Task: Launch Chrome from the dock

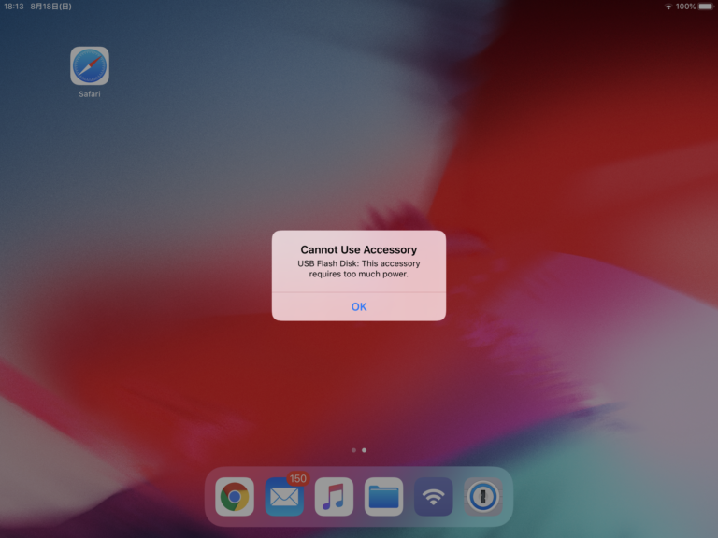Action: coord(235,497)
